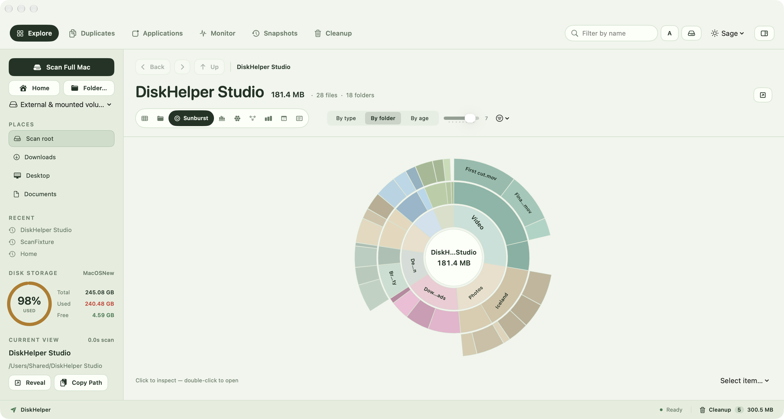Group the chart By type
This screenshot has width=784, height=419.
coord(346,118)
